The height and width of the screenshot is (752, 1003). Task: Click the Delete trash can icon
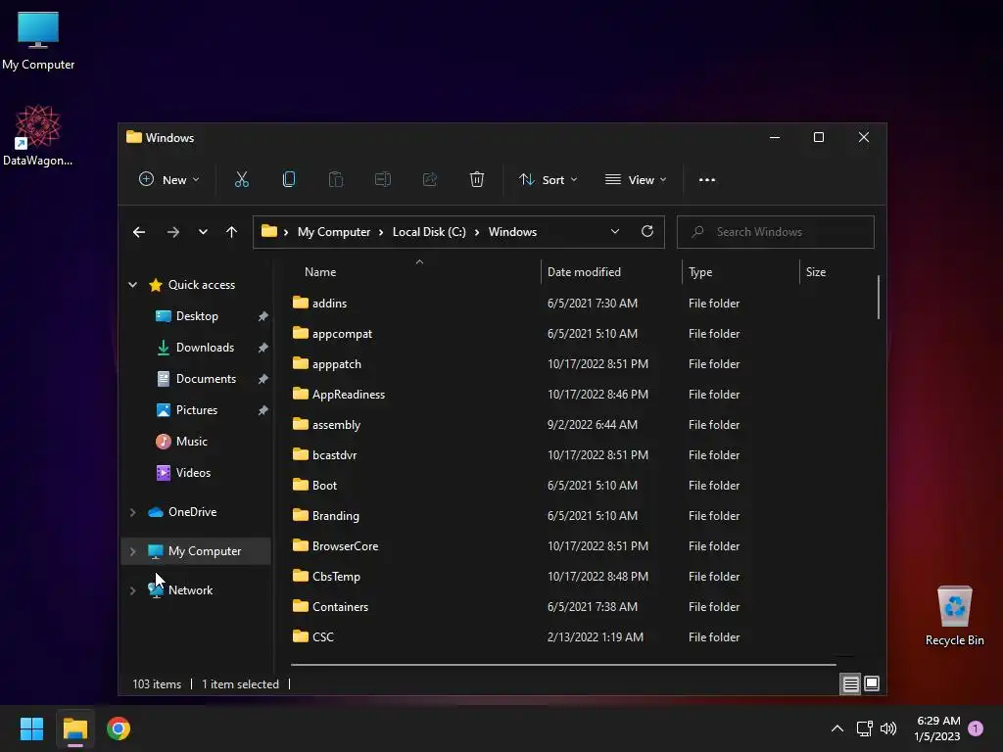pyautogui.click(x=477, y=180)
